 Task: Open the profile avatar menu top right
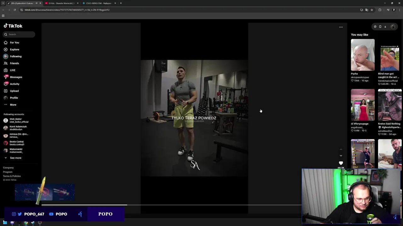(x=393, y=27)
